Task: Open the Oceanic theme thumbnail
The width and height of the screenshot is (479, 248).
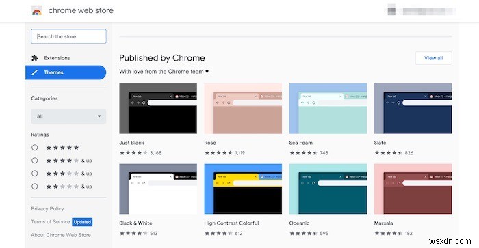Action: pos(328,189)
